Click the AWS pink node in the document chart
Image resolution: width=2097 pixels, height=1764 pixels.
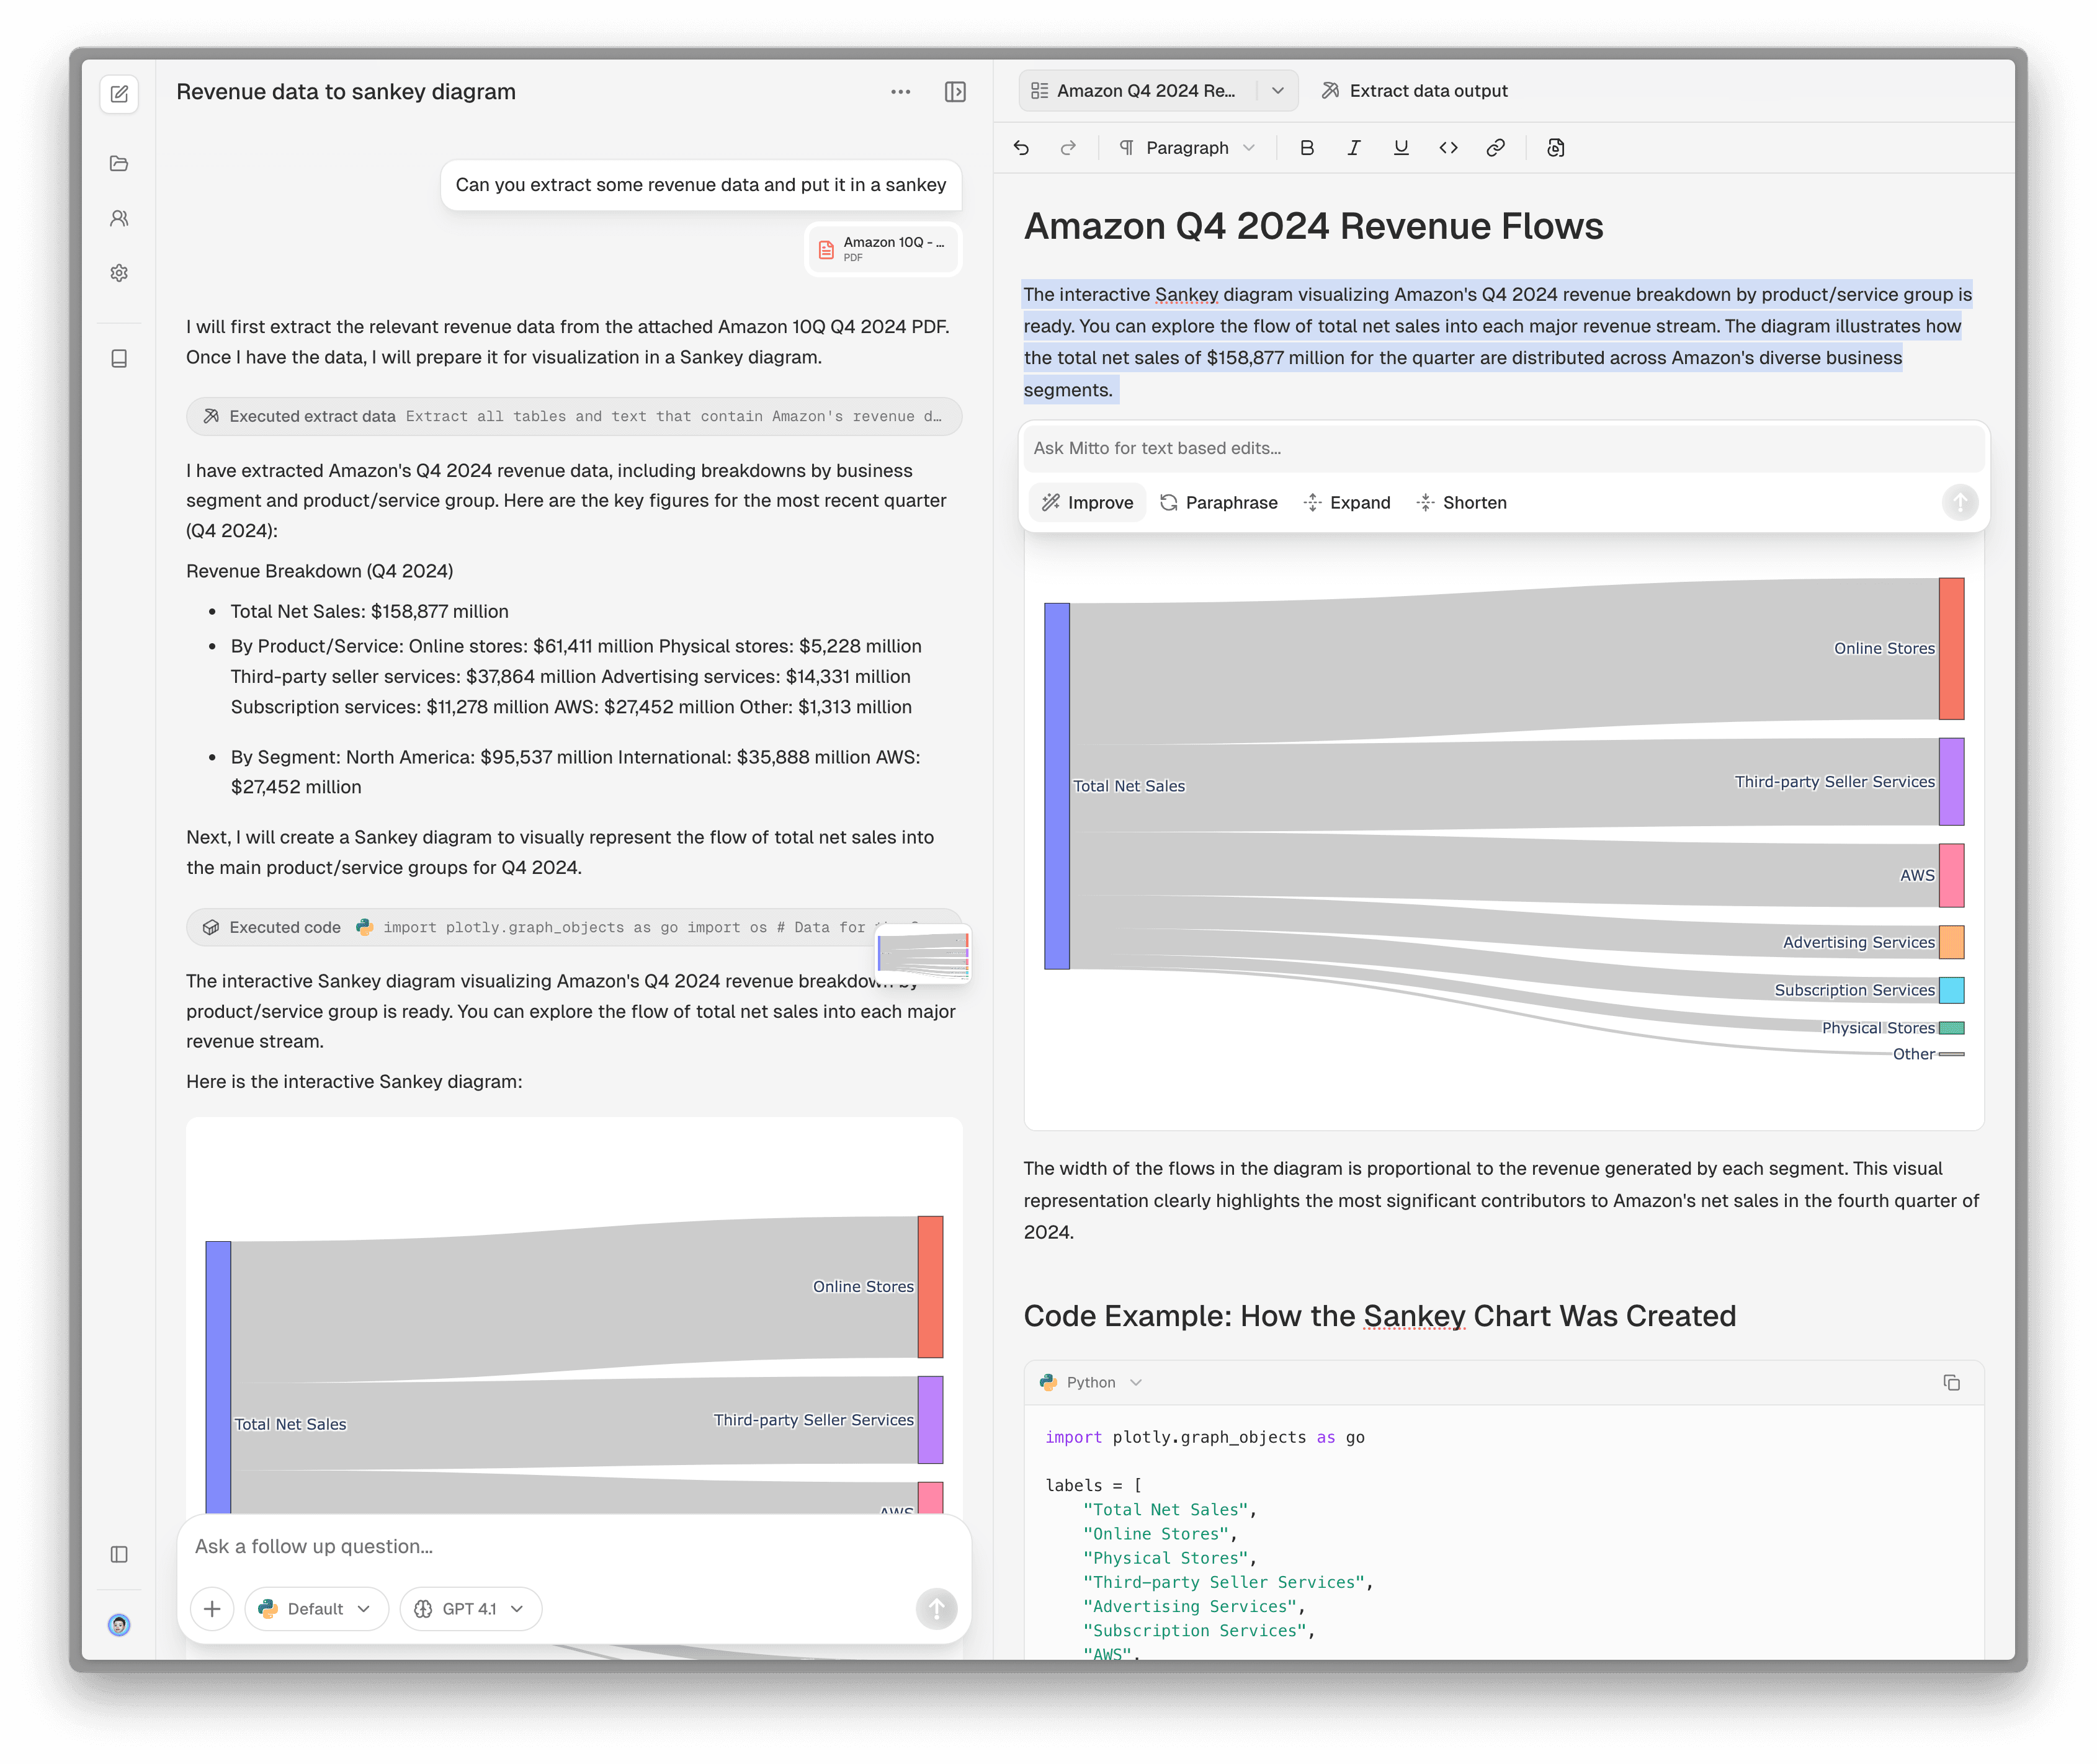coord(1951,875)
